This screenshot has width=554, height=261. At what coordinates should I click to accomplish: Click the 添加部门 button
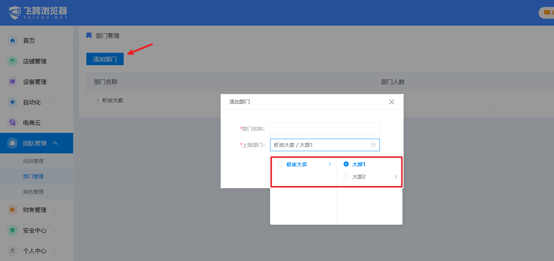(x=105, y=59)
